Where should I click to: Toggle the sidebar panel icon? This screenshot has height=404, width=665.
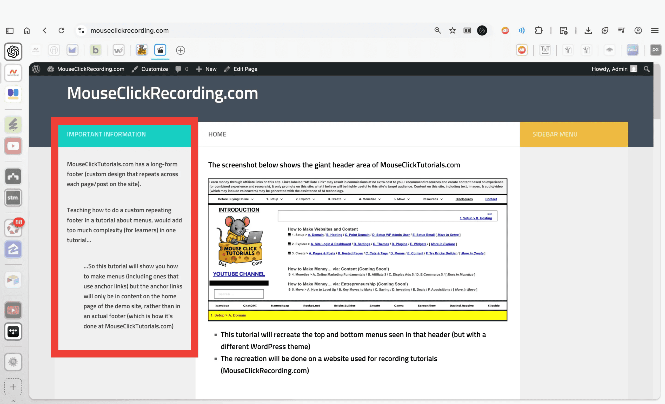click(x=10, y=30)
